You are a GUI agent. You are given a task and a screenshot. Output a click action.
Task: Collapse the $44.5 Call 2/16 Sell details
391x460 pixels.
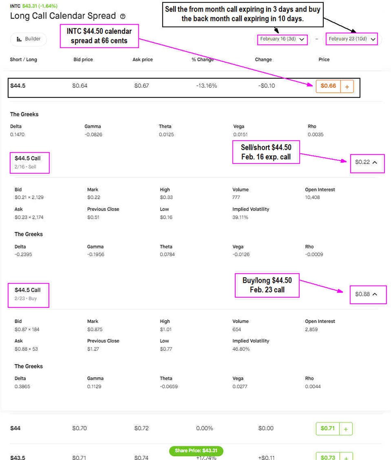375,162
